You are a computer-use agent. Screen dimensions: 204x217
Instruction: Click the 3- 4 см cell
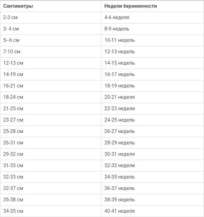point(51,29)
